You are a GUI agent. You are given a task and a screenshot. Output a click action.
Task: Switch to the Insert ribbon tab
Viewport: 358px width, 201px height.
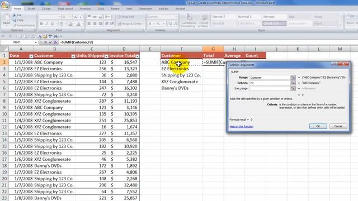(31, 9)
